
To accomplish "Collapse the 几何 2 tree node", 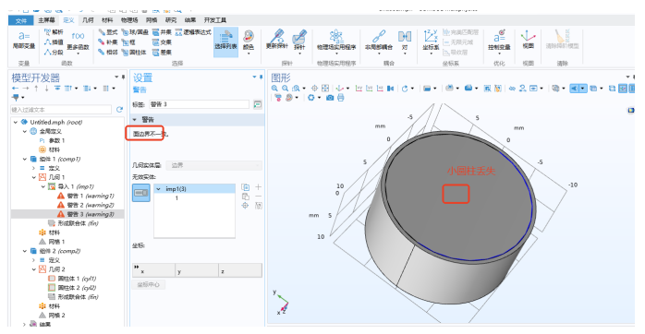I will tap(34, 269).
